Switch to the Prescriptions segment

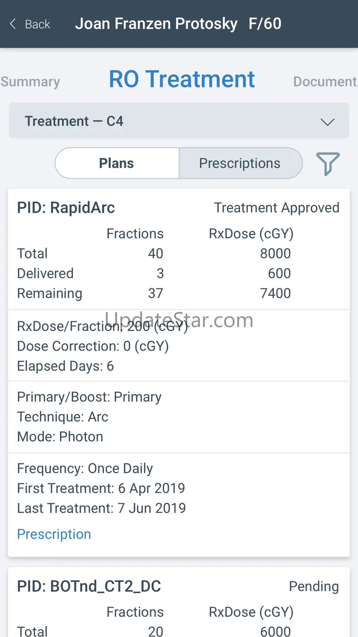[x=240, y=163]
